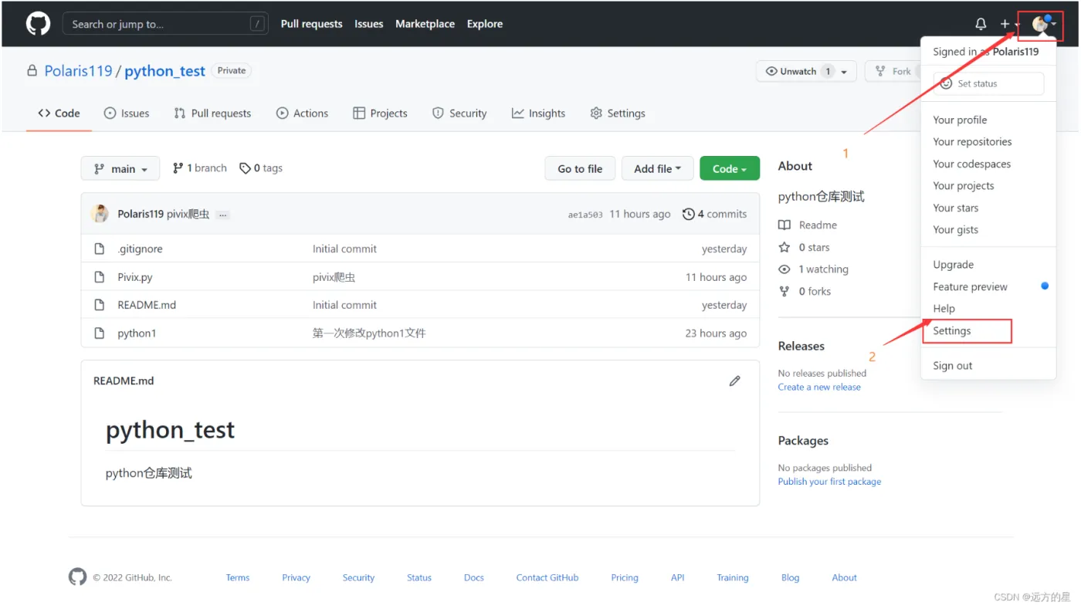Click the commit author avatar thumbnail

pos(100,214)
